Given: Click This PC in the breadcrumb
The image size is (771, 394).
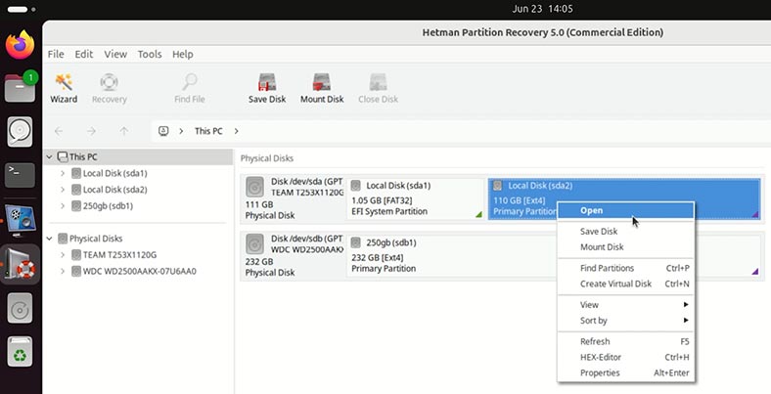Looking at the screenshot, I should pos(208,131).
